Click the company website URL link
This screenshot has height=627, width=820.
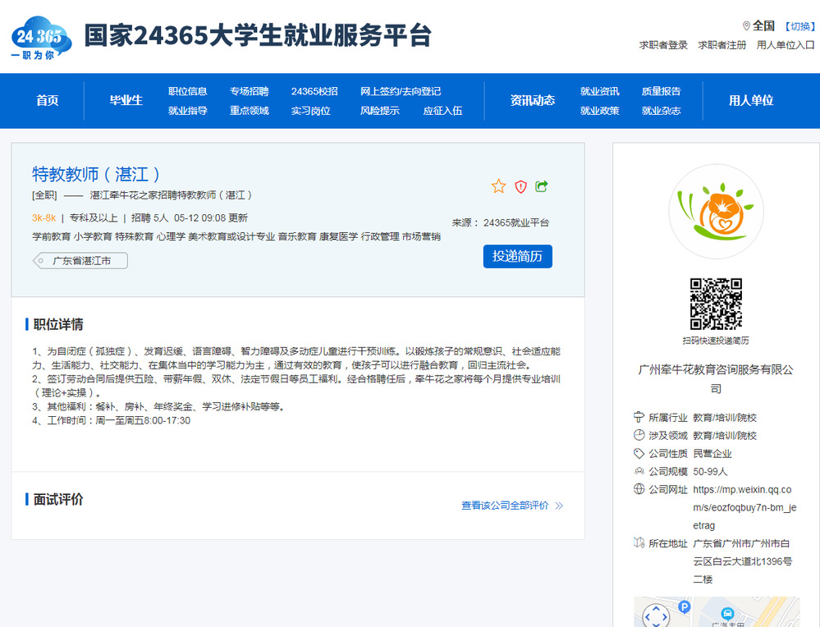point(744,507)
